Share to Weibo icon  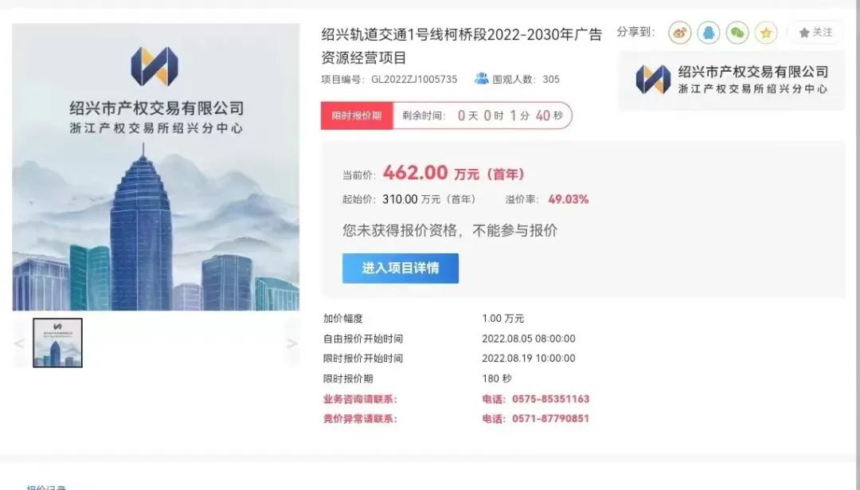[679, 33]
